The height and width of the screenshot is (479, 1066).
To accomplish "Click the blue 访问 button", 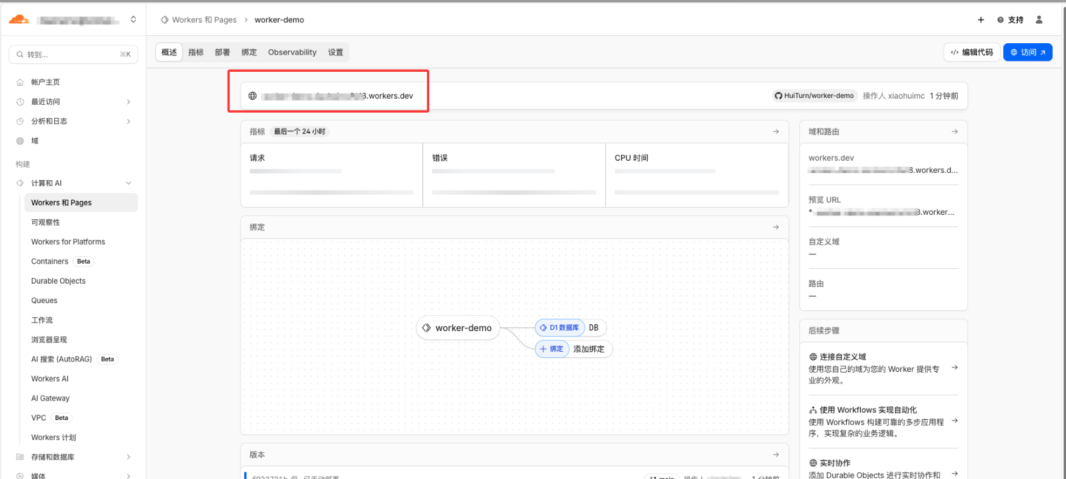I will click(x=1028, y=52).
